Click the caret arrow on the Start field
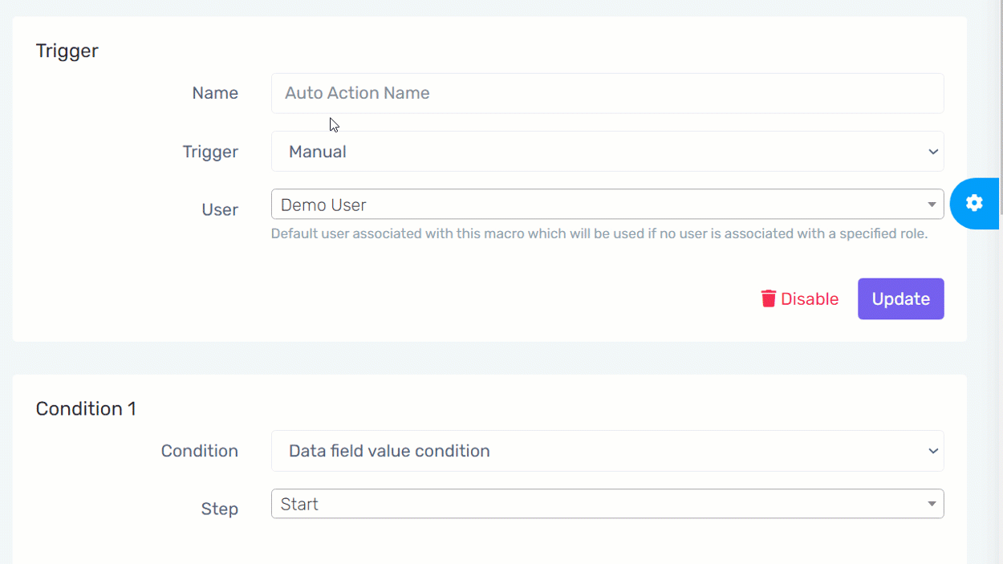Screen dimensions: 1003x564 [932, 504]
